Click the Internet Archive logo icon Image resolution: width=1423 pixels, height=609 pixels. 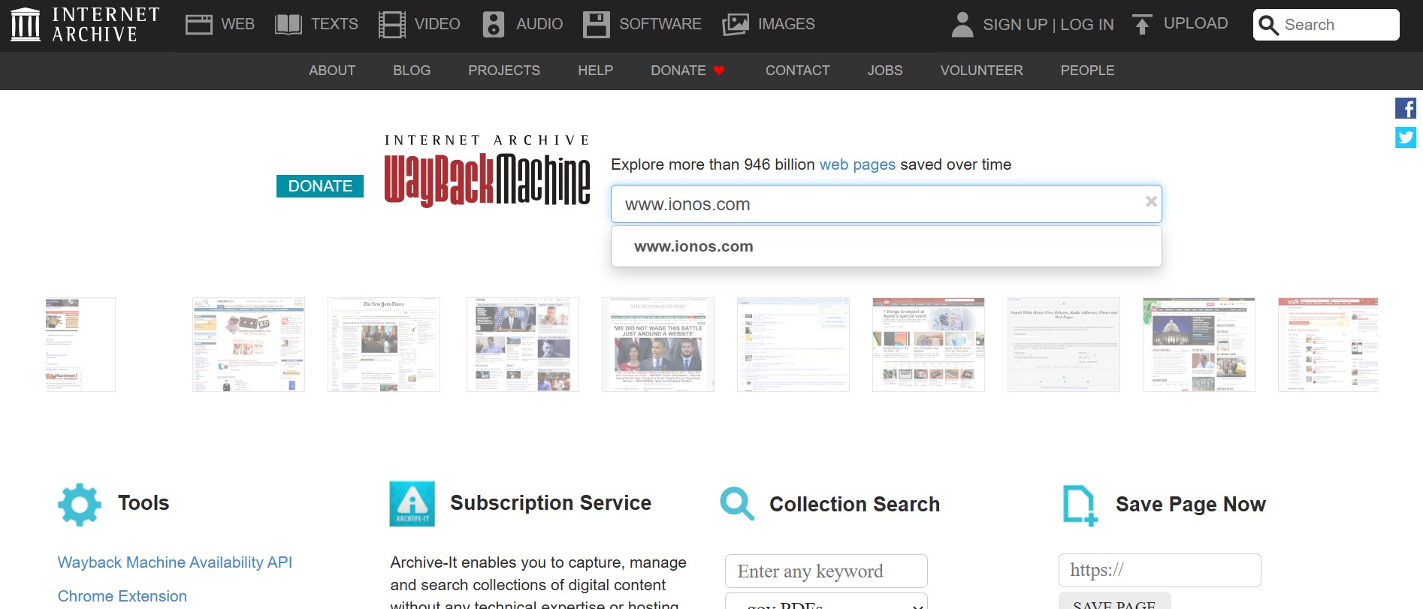[x=26, y=24]
